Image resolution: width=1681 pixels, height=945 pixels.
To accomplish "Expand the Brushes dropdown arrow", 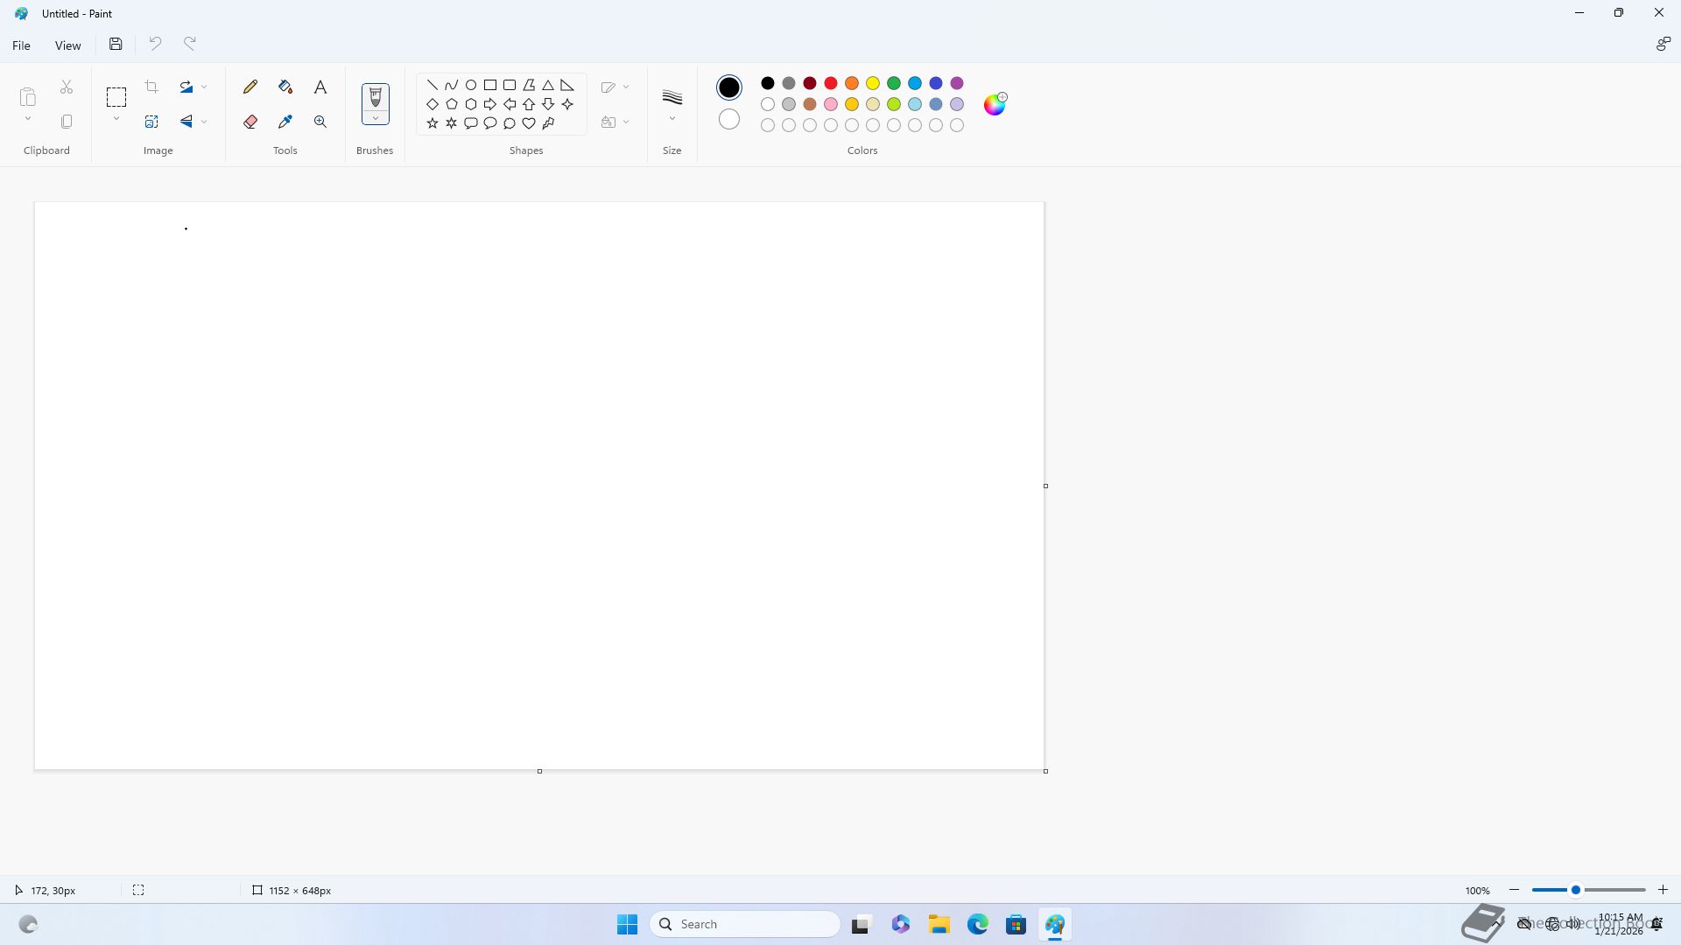I will (375, 118).
